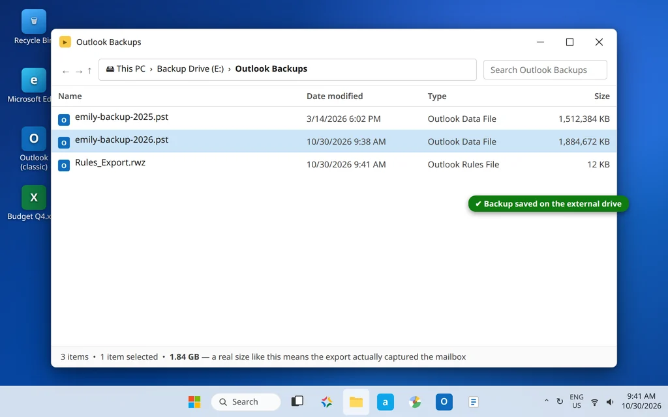Viewport: 668px width, 417px height.
Task: Click the Rules_Export.rwz file icon
Action: pos(64,165)
